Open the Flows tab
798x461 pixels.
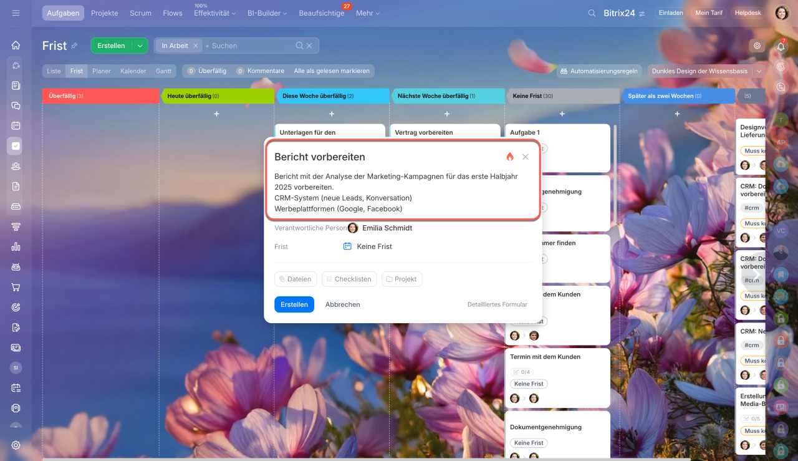pyautogui.click(x=173, y=12)
